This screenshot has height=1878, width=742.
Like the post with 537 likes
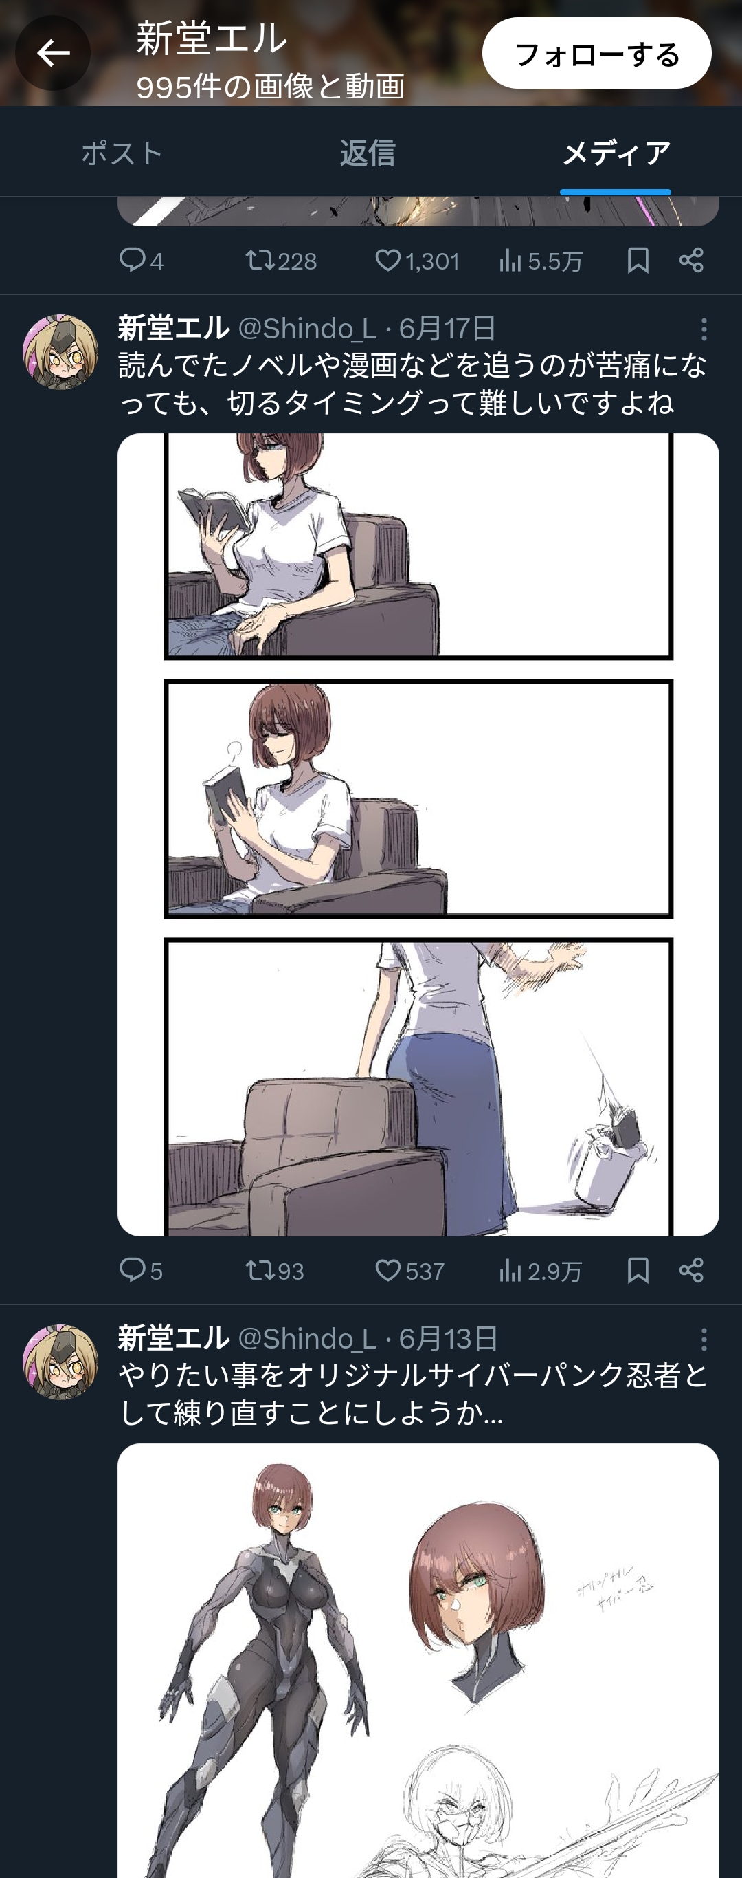pyautogui.click(x=388, y=1271)
